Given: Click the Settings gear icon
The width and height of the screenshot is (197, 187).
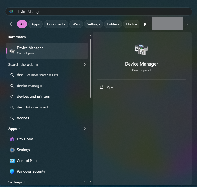Looking at the screenshot, I should pos(12,150).
